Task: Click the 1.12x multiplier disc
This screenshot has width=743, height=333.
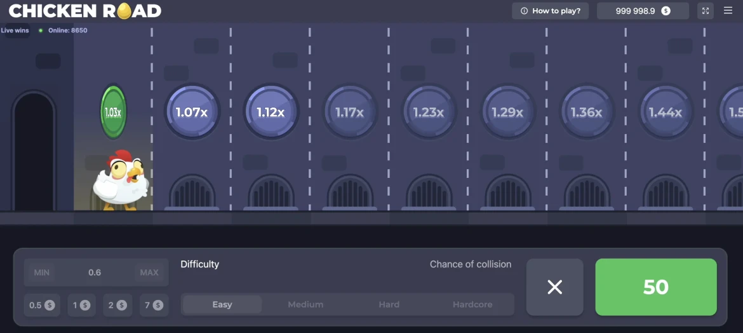Action: pos(271,112)
